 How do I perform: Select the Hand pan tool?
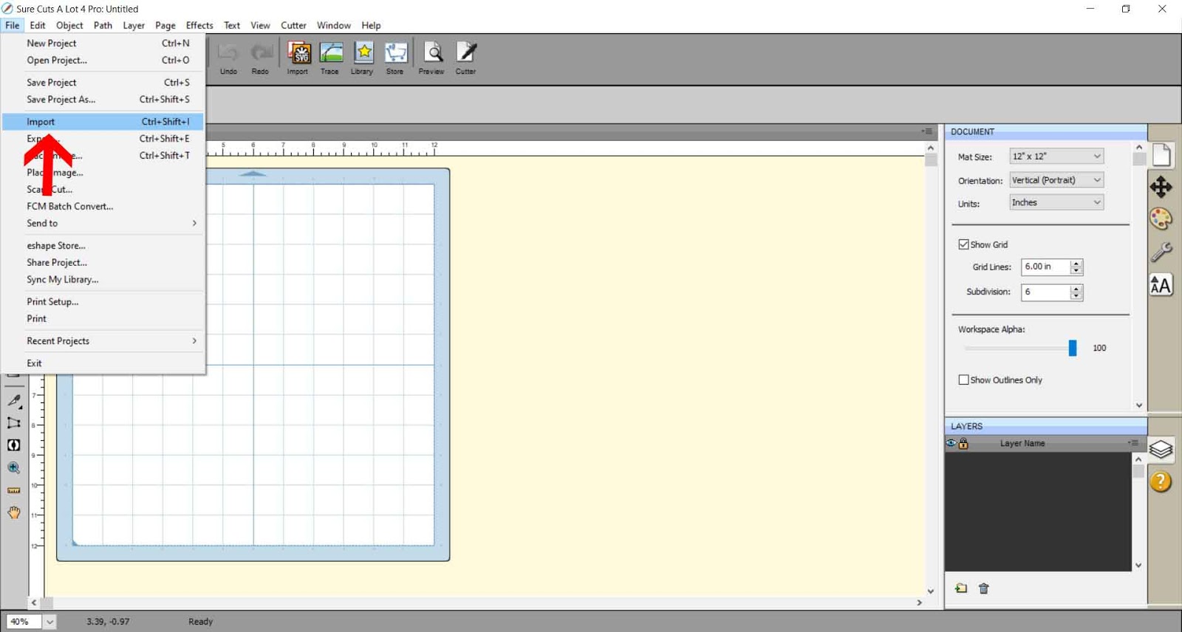[x=14, y=512]
